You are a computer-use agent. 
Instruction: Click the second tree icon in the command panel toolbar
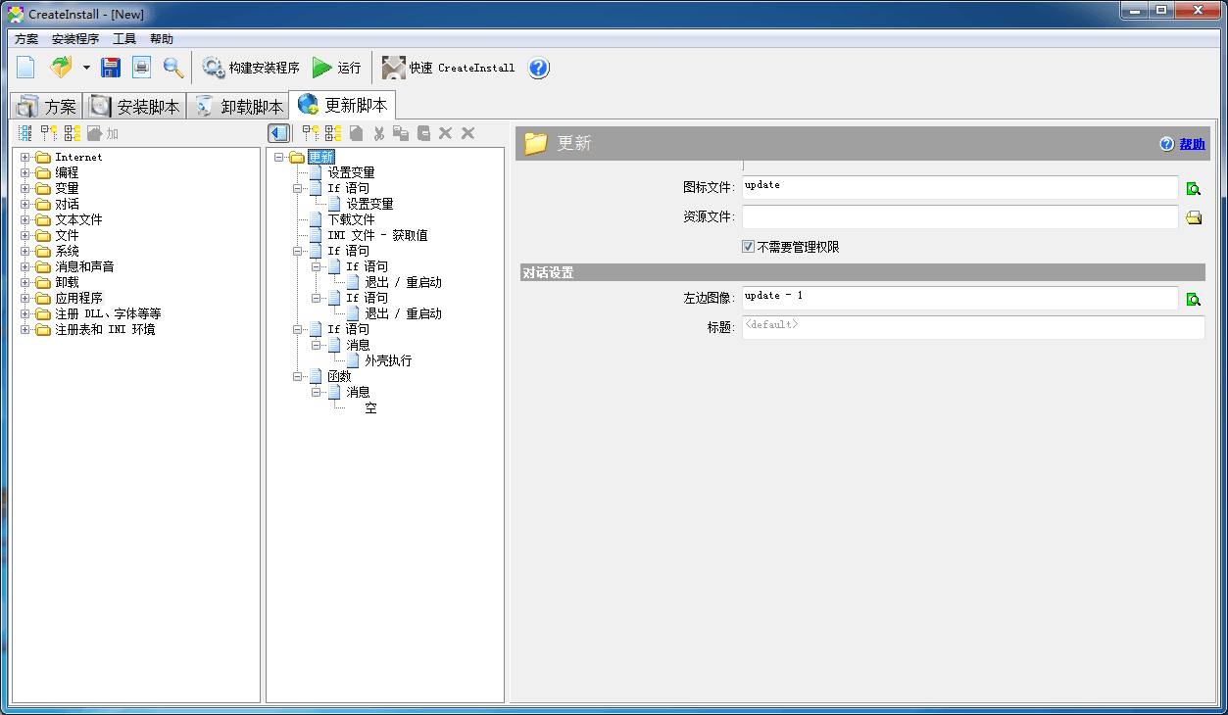point(49,133)
